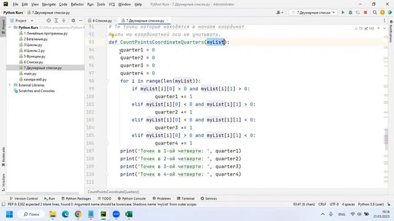Open the Services tool window

tap(209, 198)
